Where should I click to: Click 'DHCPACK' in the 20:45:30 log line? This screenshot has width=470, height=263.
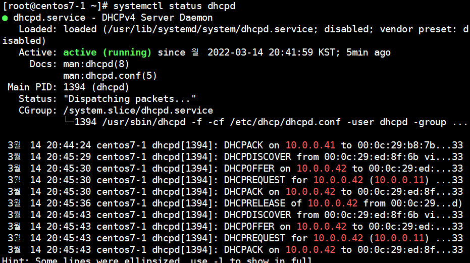[243, 192]
